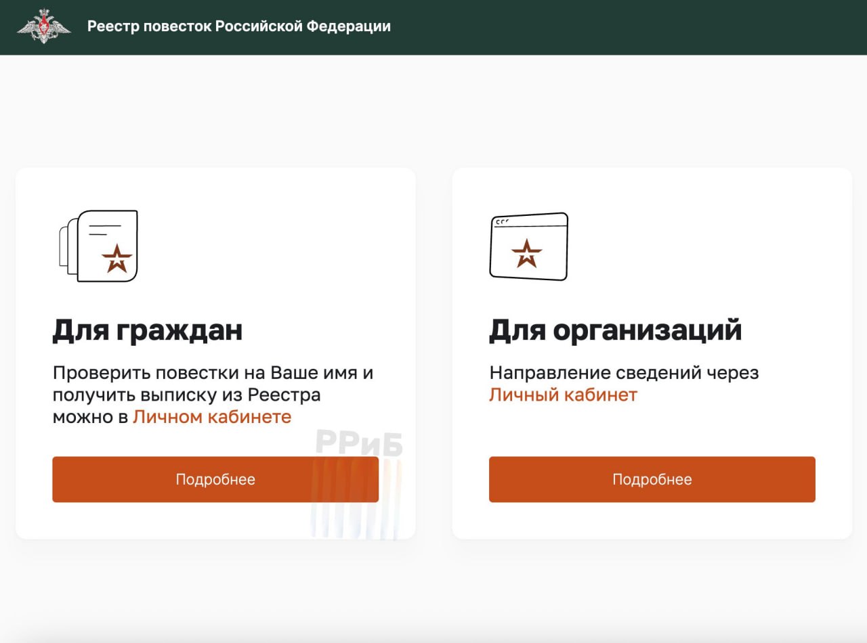Screen dimensions: 867x643
Task: Open the Личном кабинете link for citizens
Action: click(x=212, y=417)
